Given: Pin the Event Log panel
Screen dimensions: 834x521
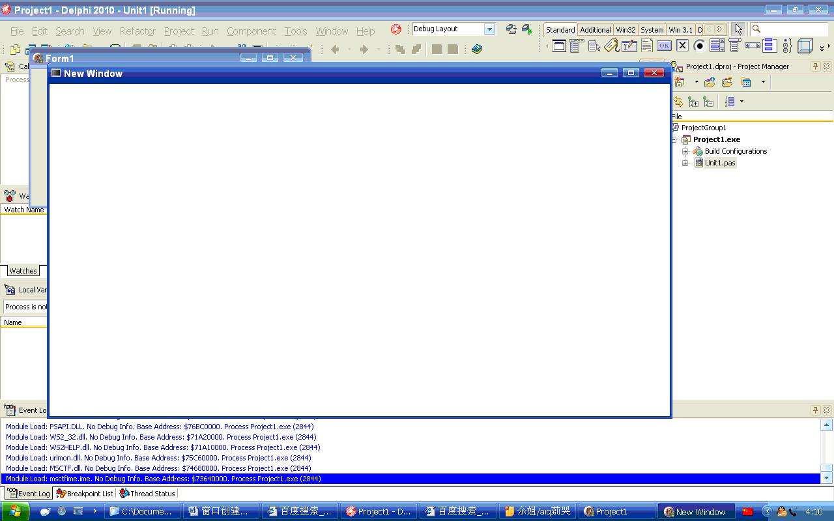Looking at the screenshot, I should (x=815, y=410).
